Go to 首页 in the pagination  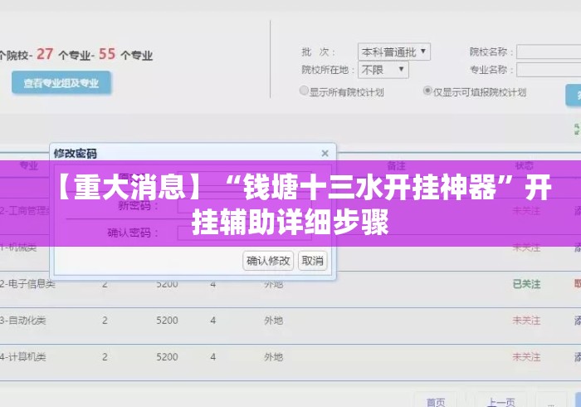coord(436,401)
